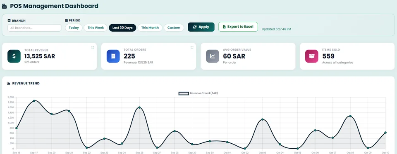Click the calendar icon next to PERIOD
Image resolution: width=397 pixels, height=154 pixels.
click(x=66, y=21)
